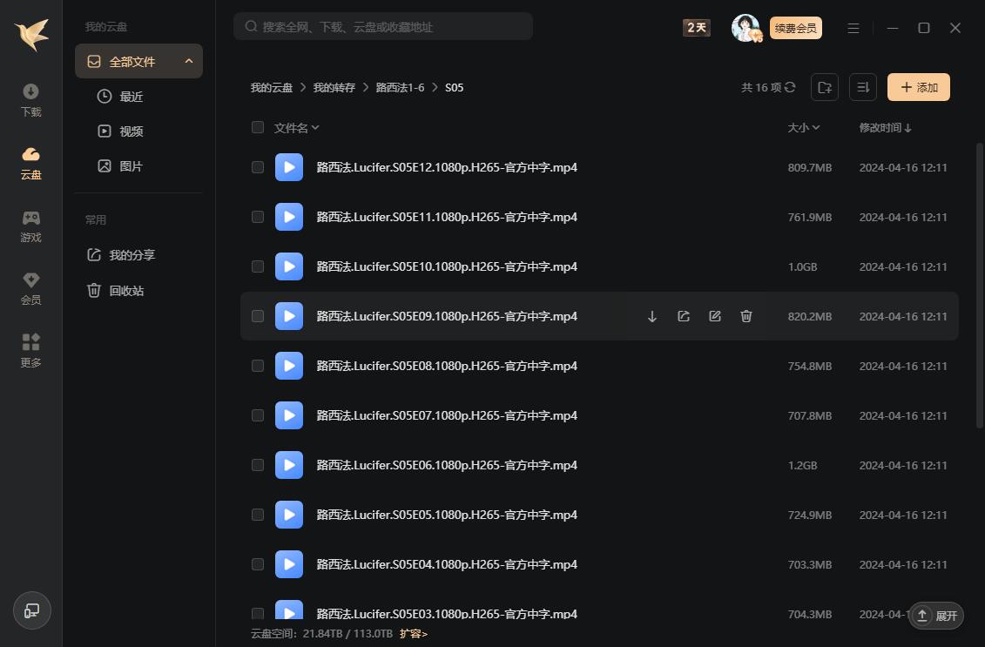Click the 添加 button
This screenshot has height=647, width=985.
pos(918,87)
